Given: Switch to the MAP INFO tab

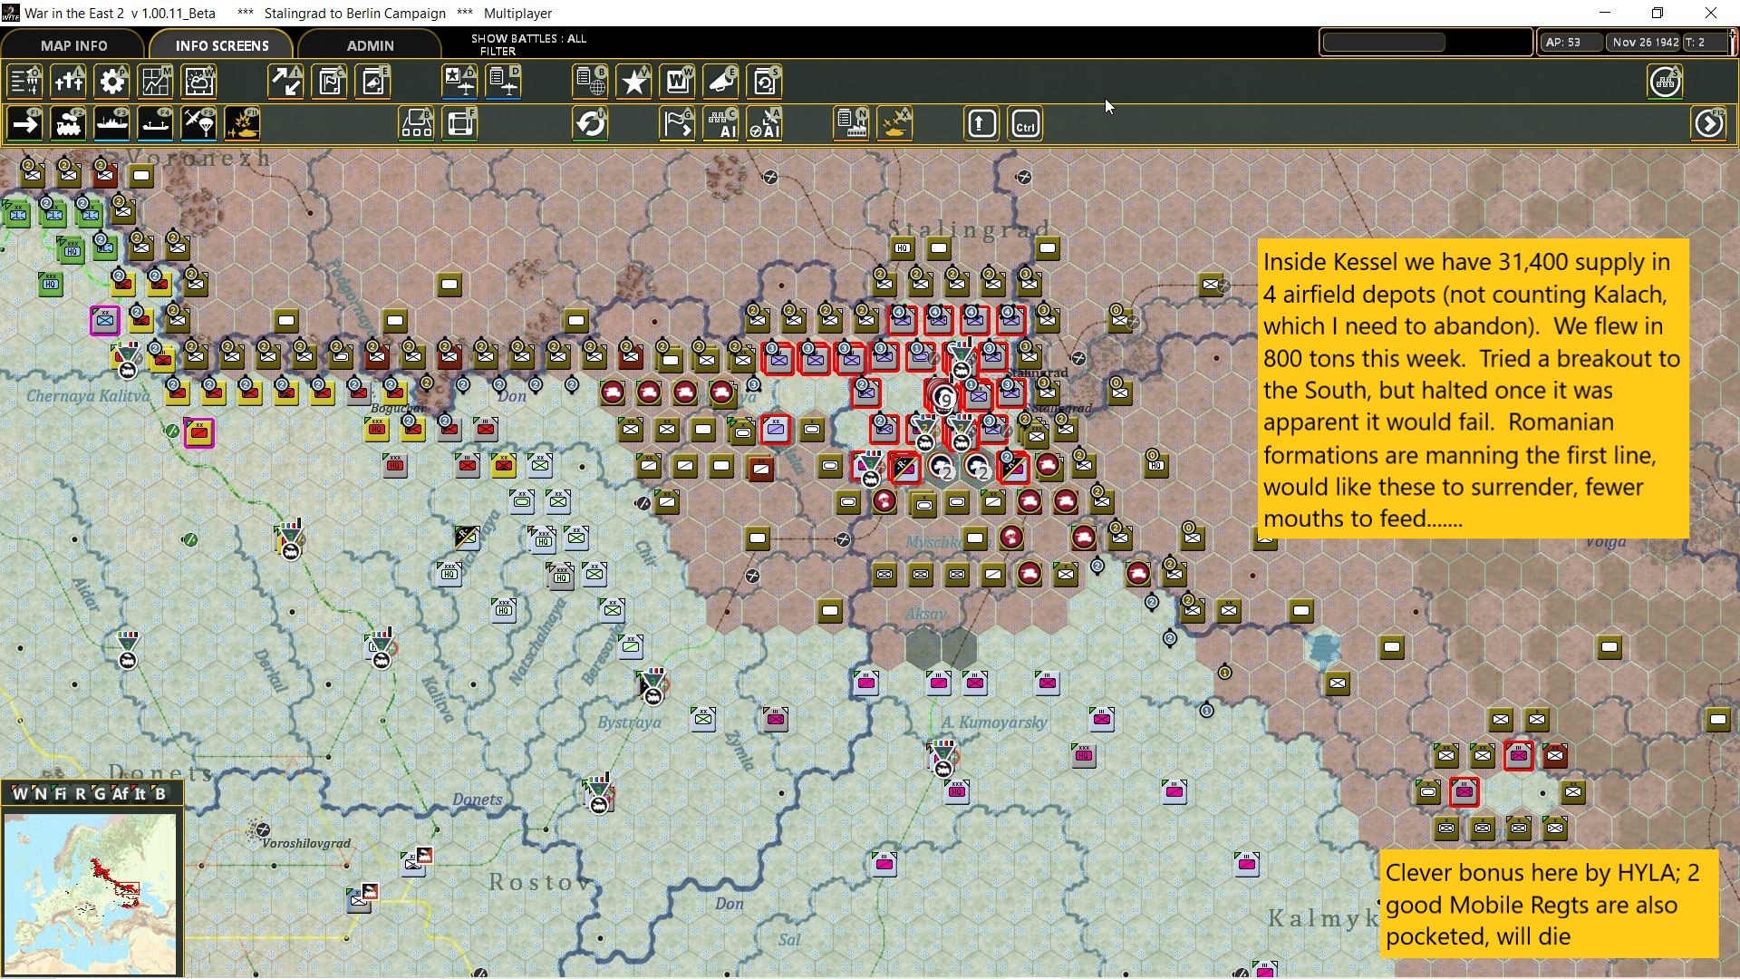Looking at the screenshot, I should point(73,45).
